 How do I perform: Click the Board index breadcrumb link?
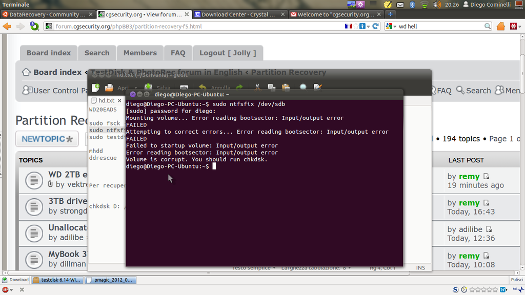[57, 72]
